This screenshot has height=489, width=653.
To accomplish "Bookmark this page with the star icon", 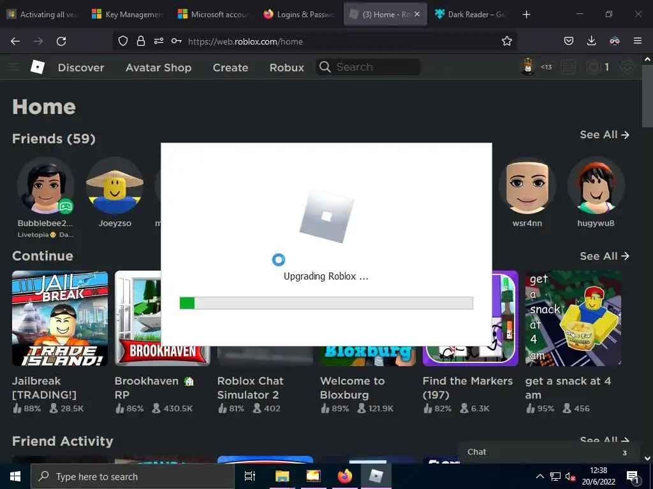I will pos(507,41).
